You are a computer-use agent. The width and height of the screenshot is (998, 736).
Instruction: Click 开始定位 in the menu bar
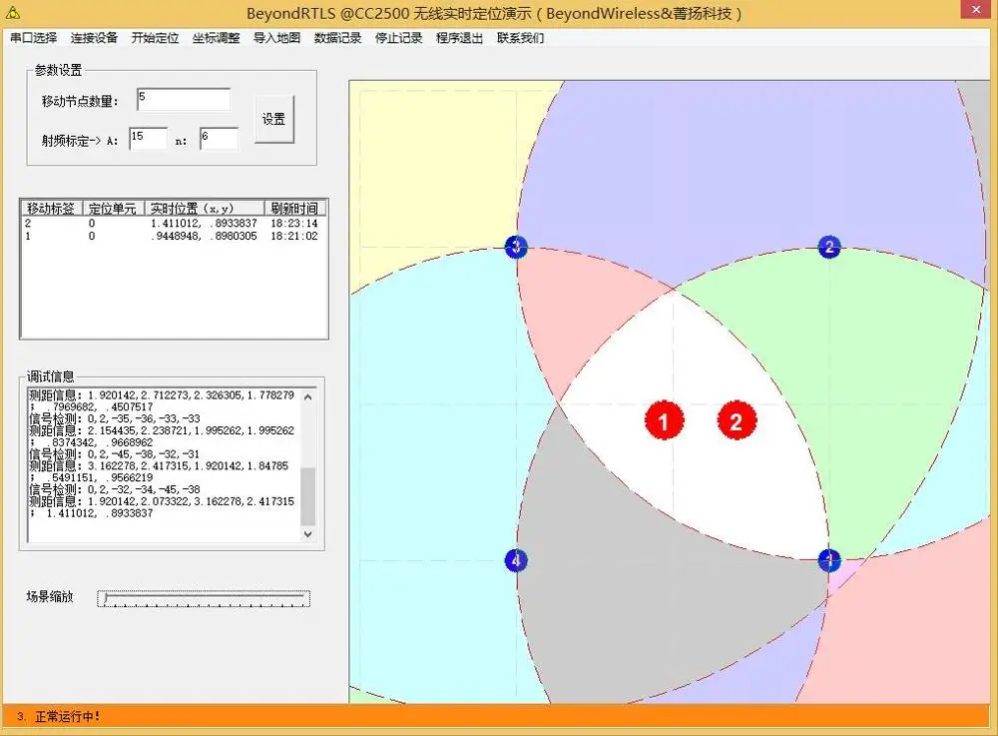(155, 38)
